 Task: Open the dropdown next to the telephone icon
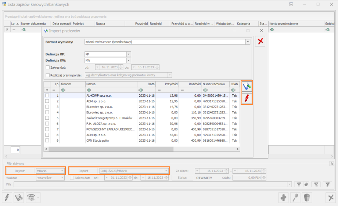coord(38,198)
